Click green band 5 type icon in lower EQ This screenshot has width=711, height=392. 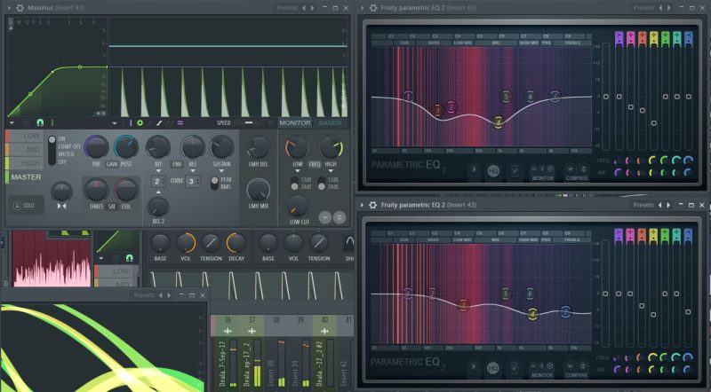[665, 236]
